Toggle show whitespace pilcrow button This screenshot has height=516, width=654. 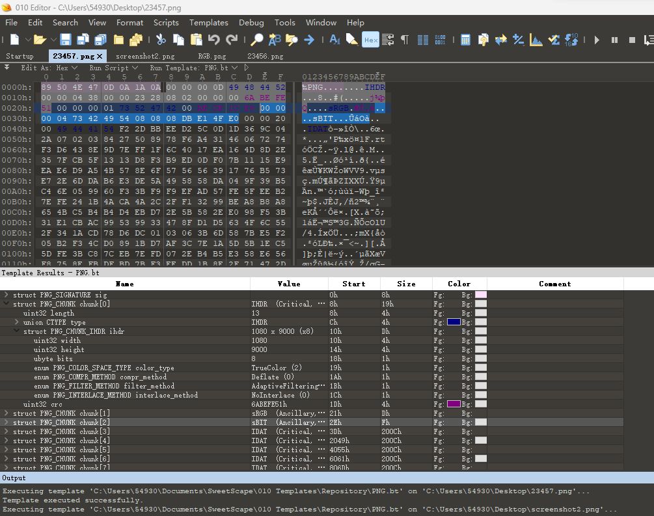(x=405, y=40)
